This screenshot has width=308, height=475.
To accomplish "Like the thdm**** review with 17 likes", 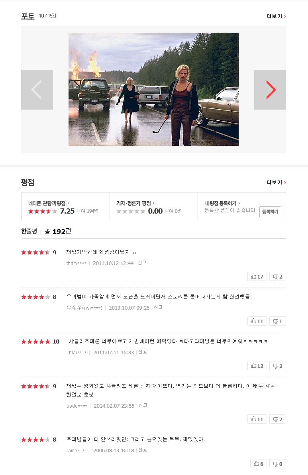I will tap(257, 277).
